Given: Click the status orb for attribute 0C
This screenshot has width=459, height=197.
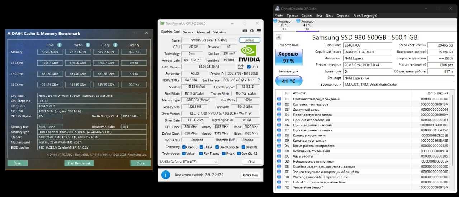Looking at the screenshot, I should (x=279, y=156).
